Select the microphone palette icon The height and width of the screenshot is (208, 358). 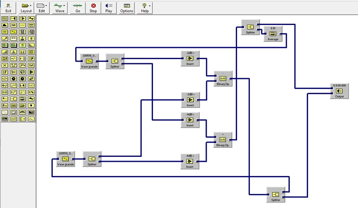coord(5,39)
